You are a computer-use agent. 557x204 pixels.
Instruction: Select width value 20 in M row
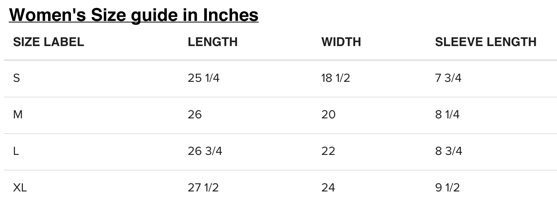(328, 115)
